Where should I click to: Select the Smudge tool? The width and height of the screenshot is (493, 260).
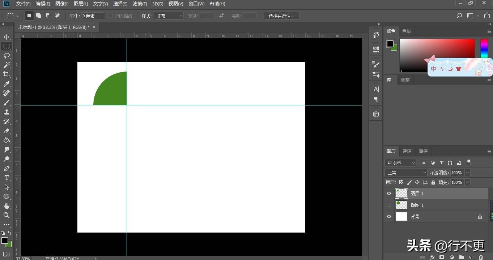pos(7,149)
